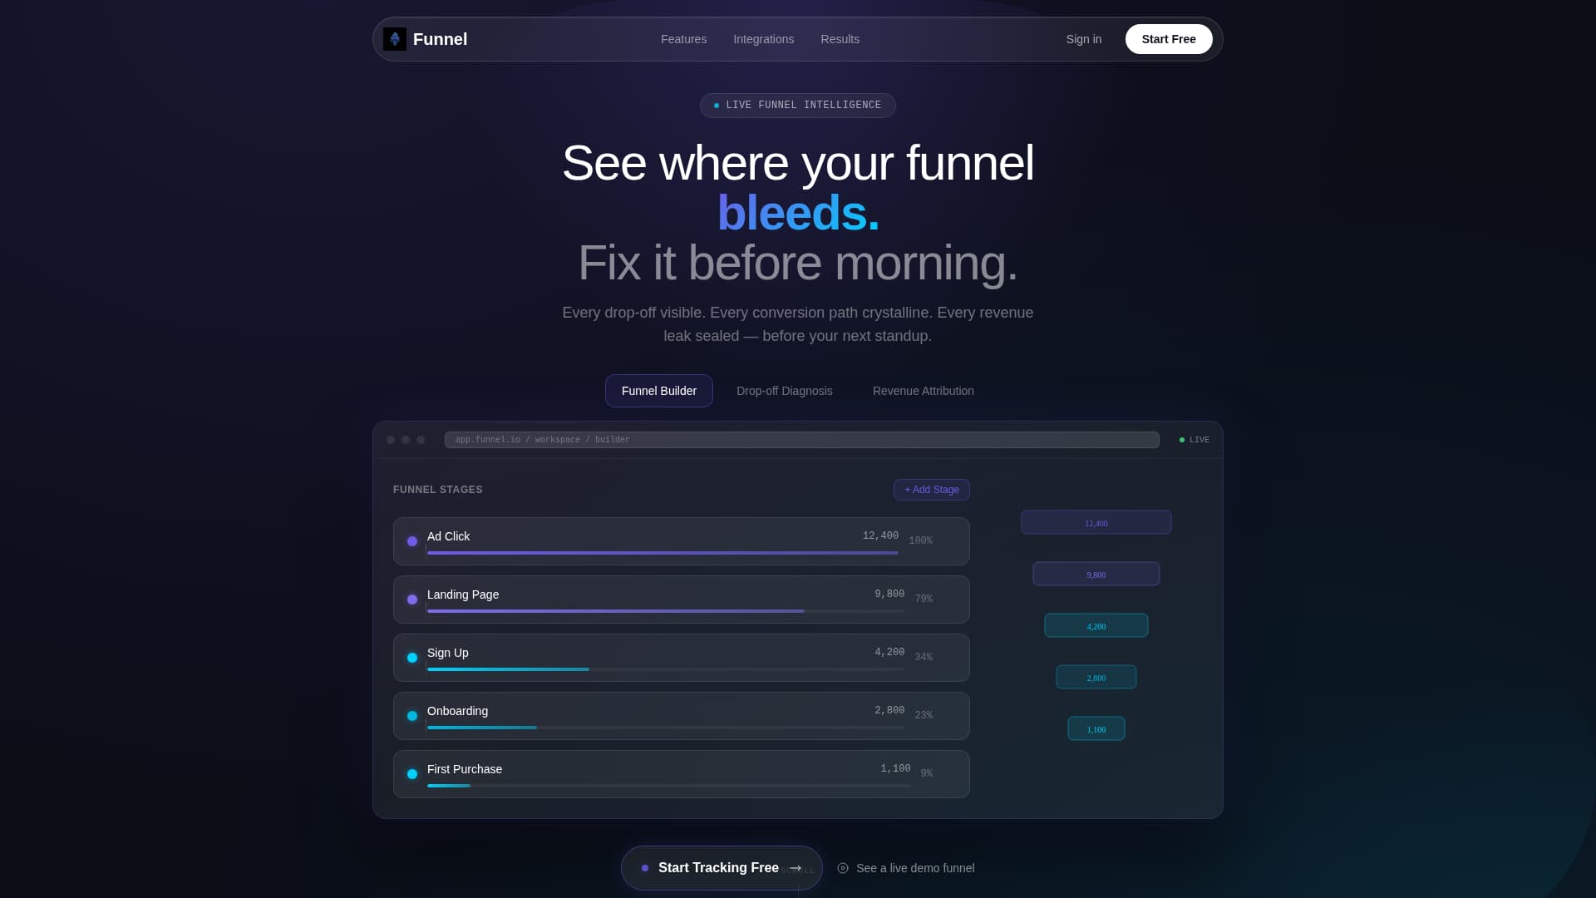Select the First Purchase stage row
1596x898 pixels.
point(681,774)
